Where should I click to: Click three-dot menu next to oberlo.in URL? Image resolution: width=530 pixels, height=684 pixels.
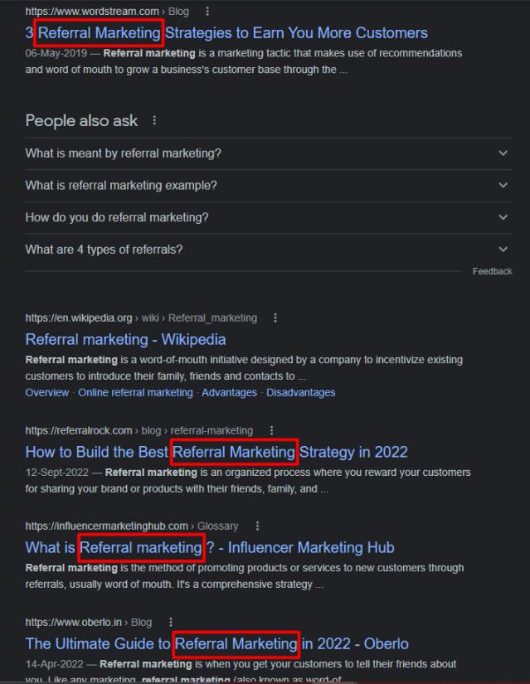pos(171,622)
